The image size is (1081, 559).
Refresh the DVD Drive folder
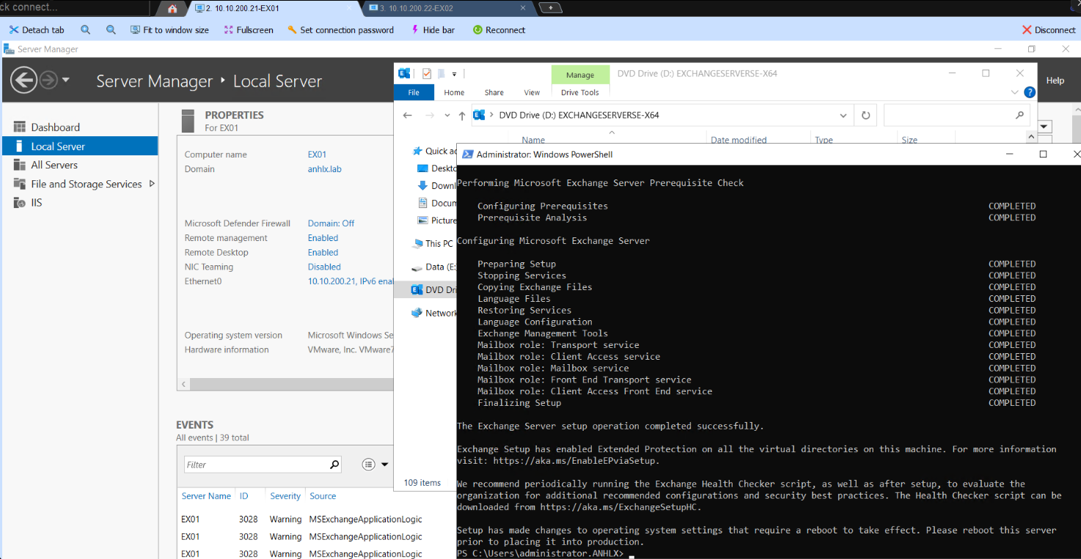click(865, 115)
